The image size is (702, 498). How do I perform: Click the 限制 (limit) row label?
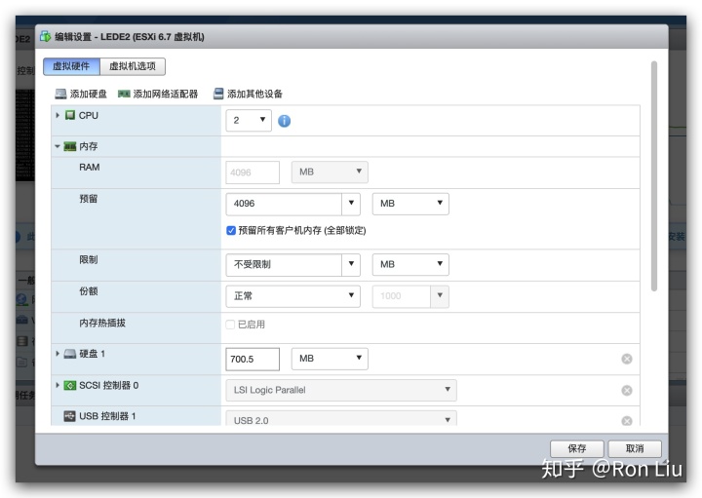[x=88, y=259]
